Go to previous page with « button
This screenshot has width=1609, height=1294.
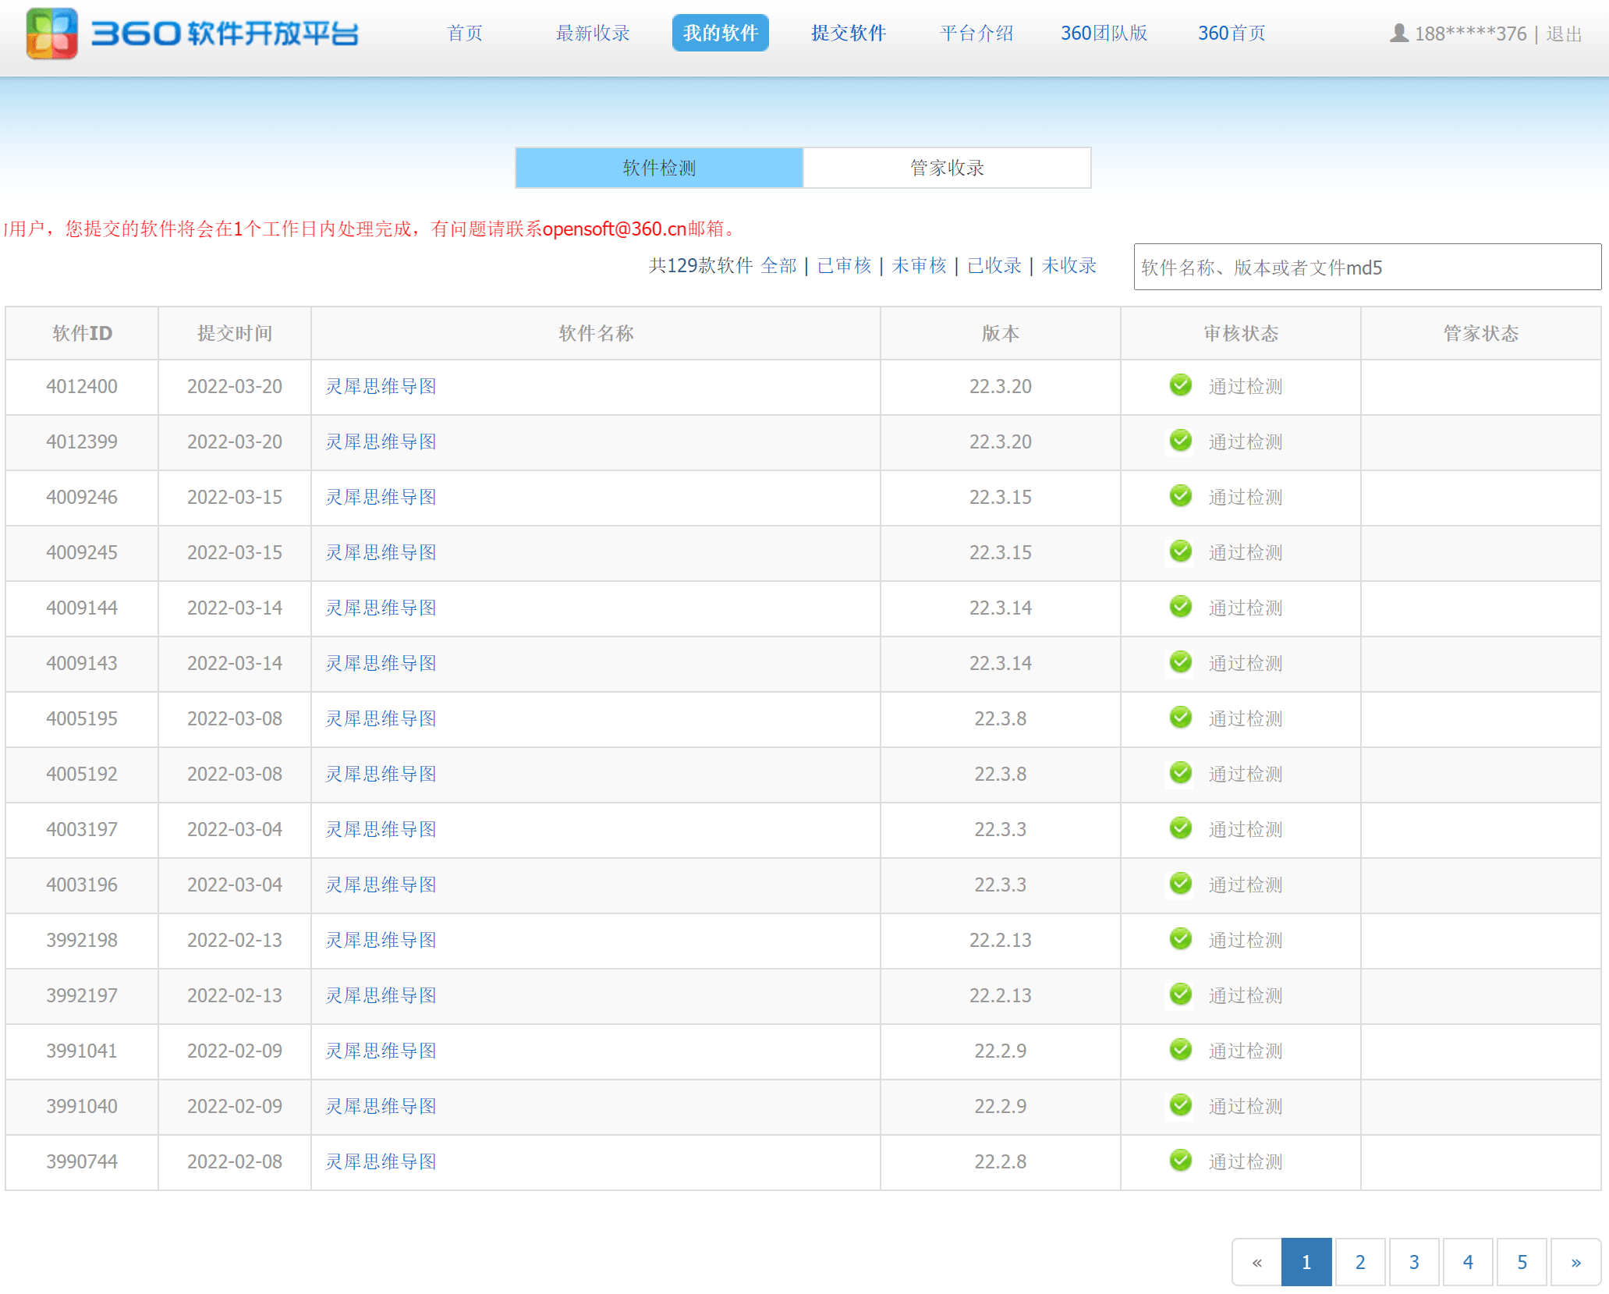click(x=1256, y=1262)
